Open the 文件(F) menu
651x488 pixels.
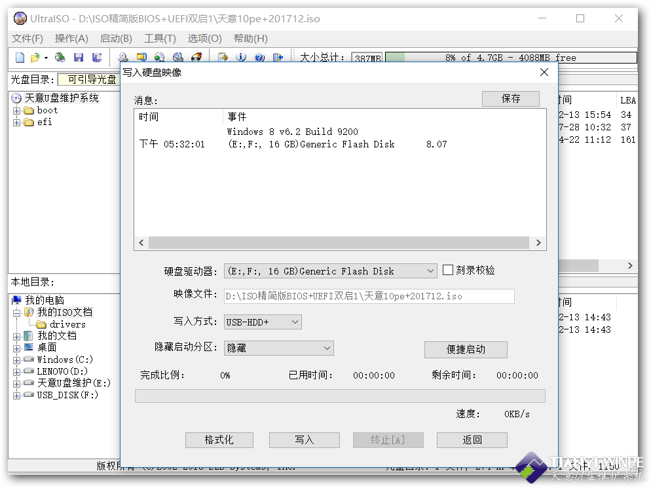point(28,39)
